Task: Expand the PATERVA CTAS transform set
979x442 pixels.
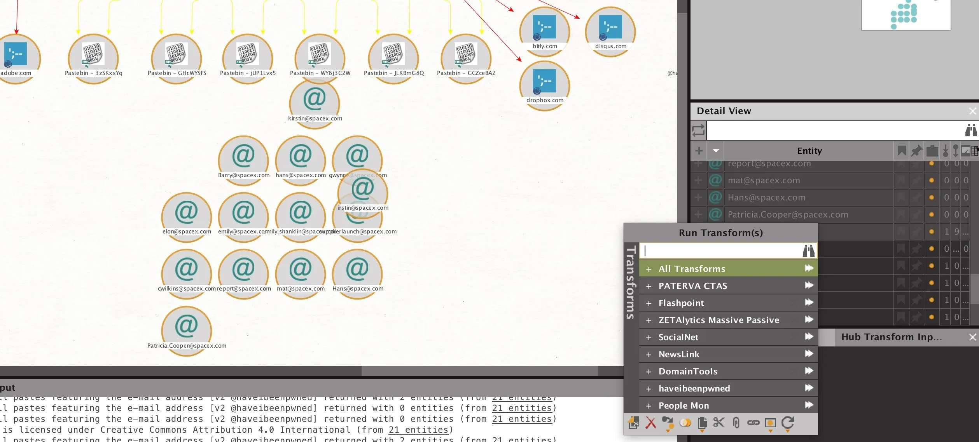Action: 649,286
